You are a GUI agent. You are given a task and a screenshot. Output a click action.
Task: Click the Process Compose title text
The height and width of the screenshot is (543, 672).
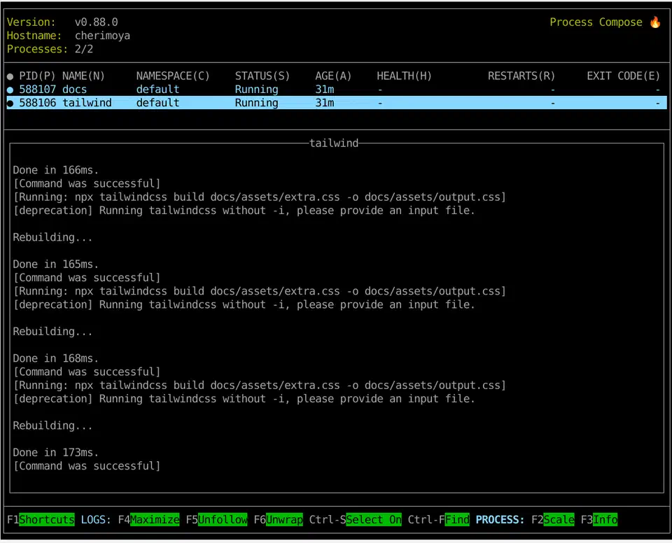click(x=595, y=22)
